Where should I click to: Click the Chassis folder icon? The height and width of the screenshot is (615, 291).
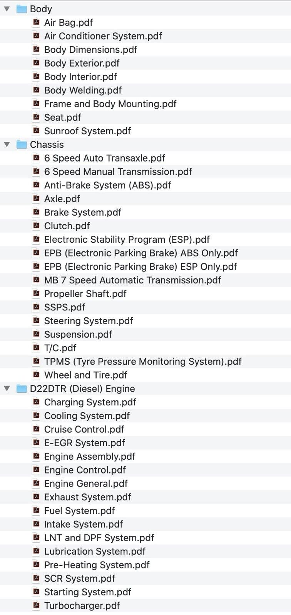(x=22, y=145)
